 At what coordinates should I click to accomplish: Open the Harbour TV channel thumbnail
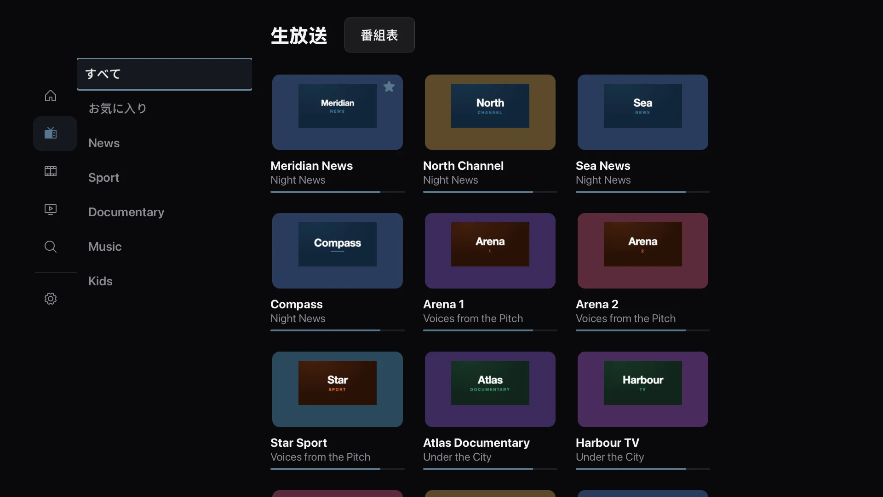click(x=643, y=389)
